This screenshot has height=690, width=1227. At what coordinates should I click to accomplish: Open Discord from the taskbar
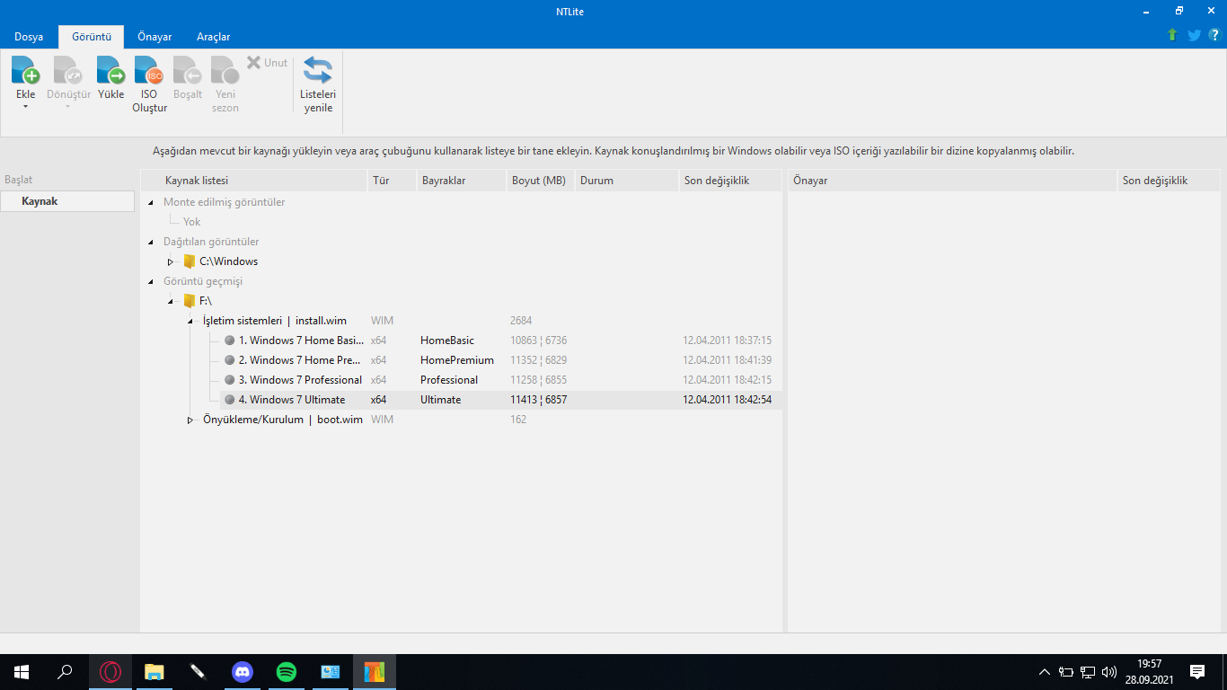point(243,672)
